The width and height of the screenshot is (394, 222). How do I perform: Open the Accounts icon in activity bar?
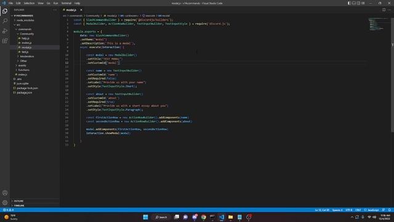click(5, 193)
